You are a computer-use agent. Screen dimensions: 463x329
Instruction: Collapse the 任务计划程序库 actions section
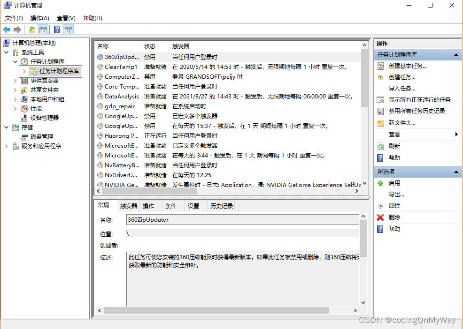coord(456,55)
